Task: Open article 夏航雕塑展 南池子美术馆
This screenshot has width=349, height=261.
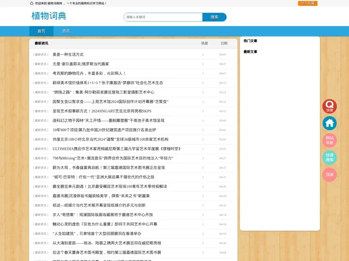Action: pos(109,120)
